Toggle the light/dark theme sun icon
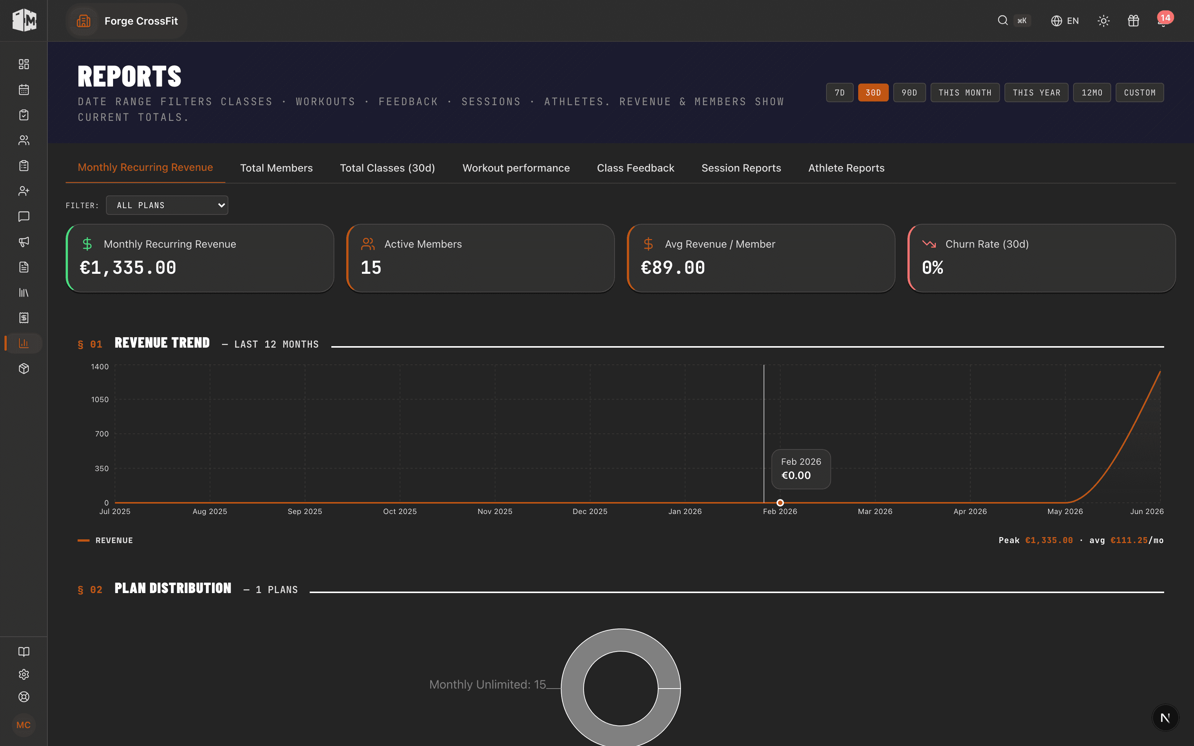Image resolution: width=1194 pixels, height=746 pixels. click(1104, 21)
